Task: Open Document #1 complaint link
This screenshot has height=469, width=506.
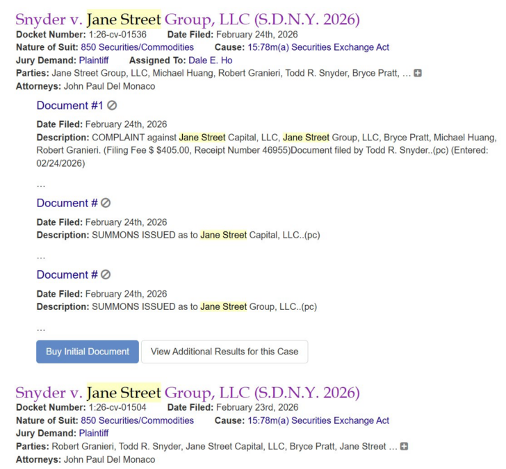Action: [70, 106]
